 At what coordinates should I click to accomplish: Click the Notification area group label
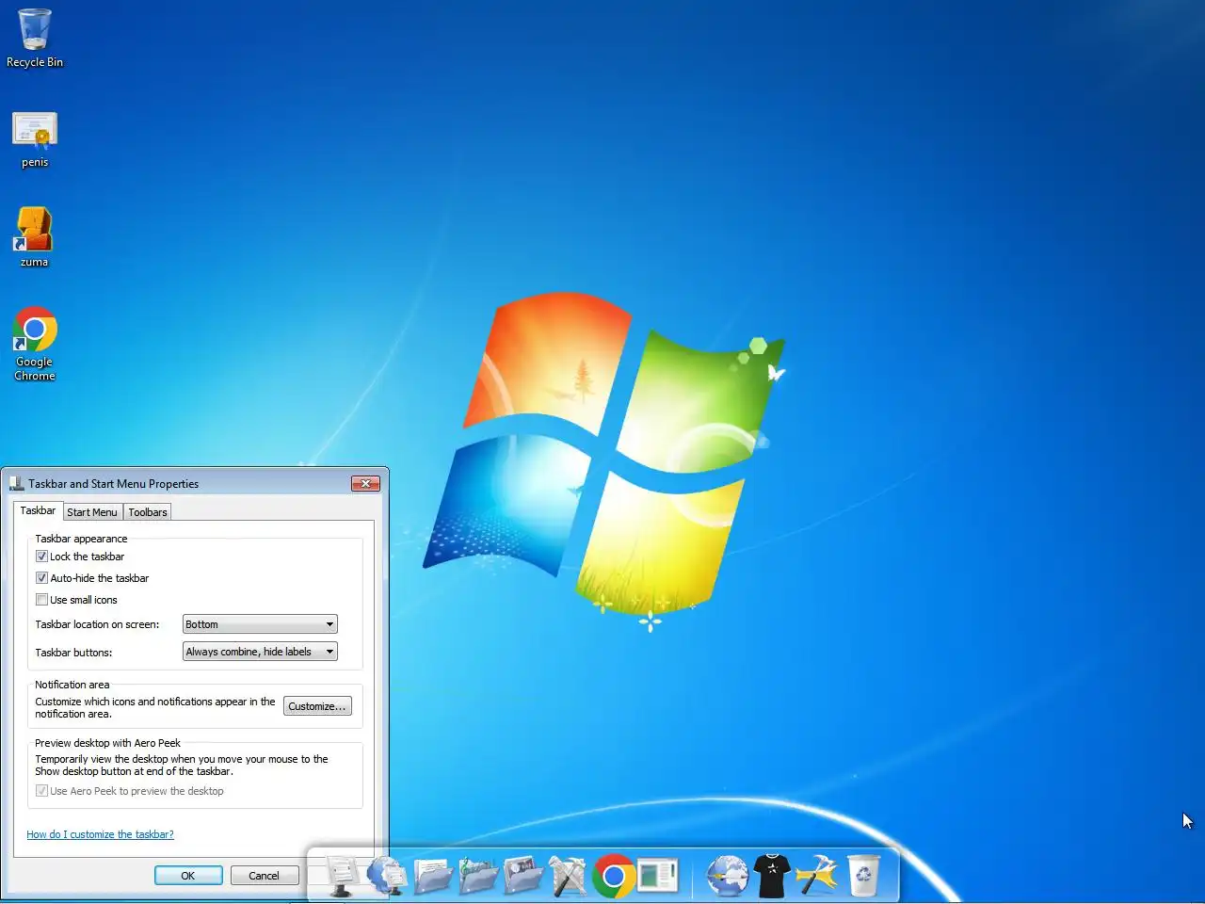72,685
